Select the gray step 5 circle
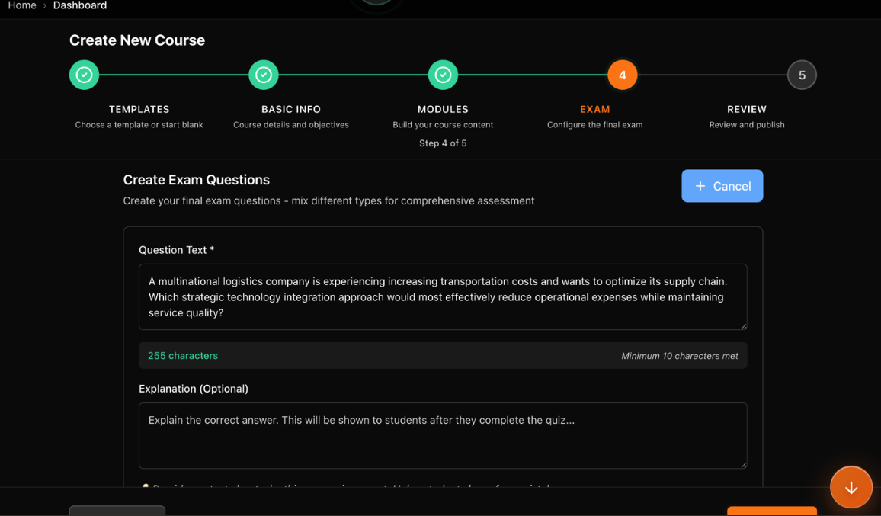Screen dimensions: 881x516 point(802,75)
